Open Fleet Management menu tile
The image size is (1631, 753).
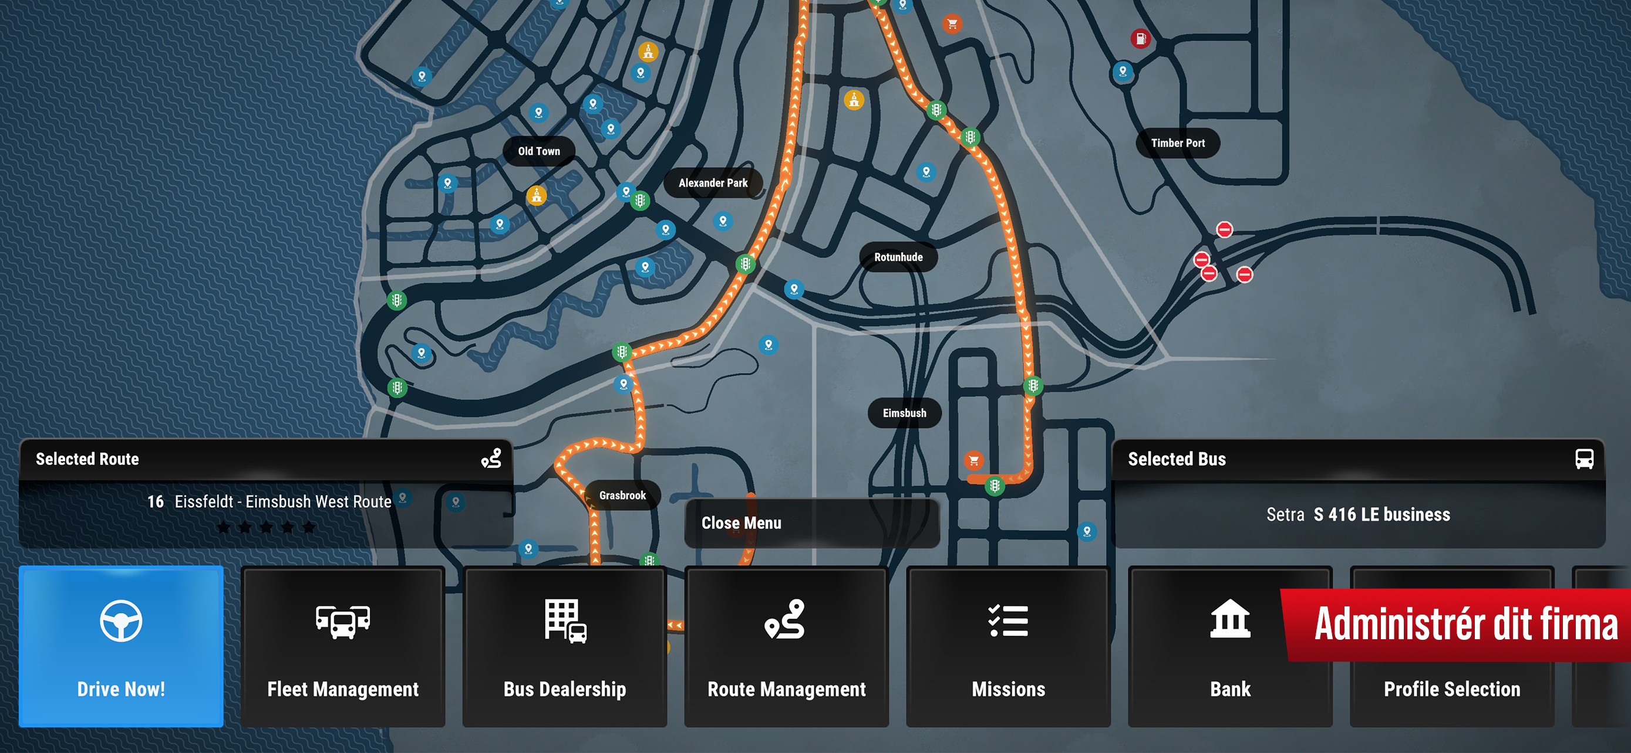[x=342, y=646]
